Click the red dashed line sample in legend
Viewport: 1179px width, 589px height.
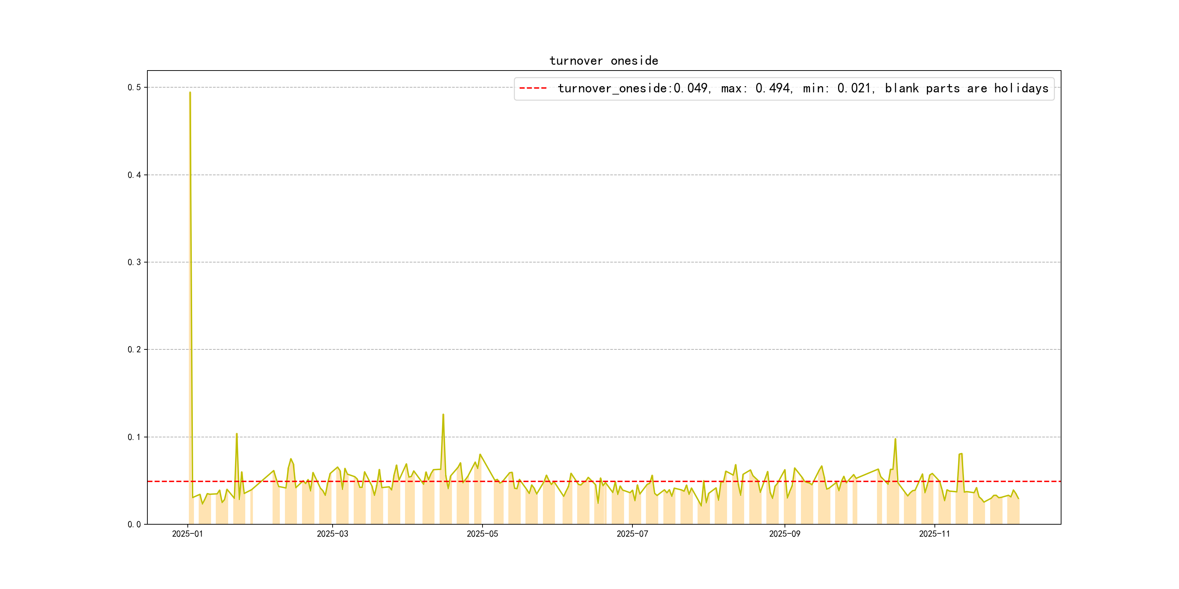[x=533, y=88]
